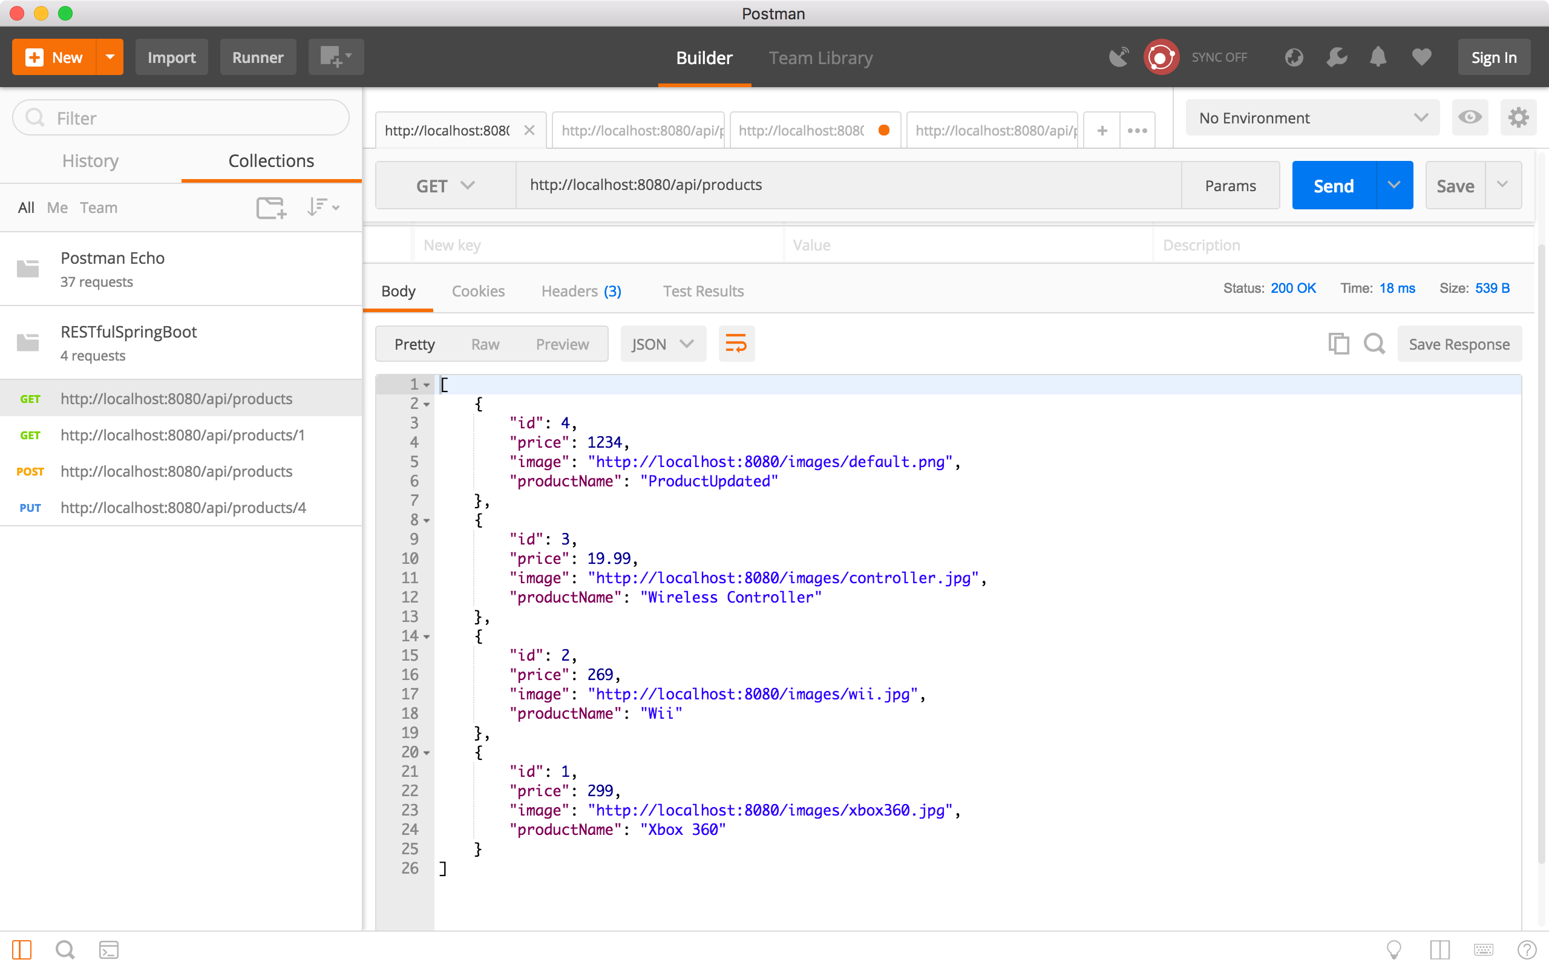The width and height of the screenshot is (1549, 968).
Task: Open the notifications bell icon
Action: click(x=1378, y=57)
